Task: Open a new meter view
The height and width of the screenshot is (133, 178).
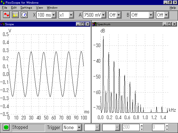Action: tap(24, 15)
